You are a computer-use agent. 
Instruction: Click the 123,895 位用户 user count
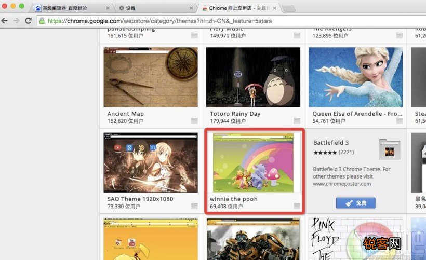tap(330, 36)
